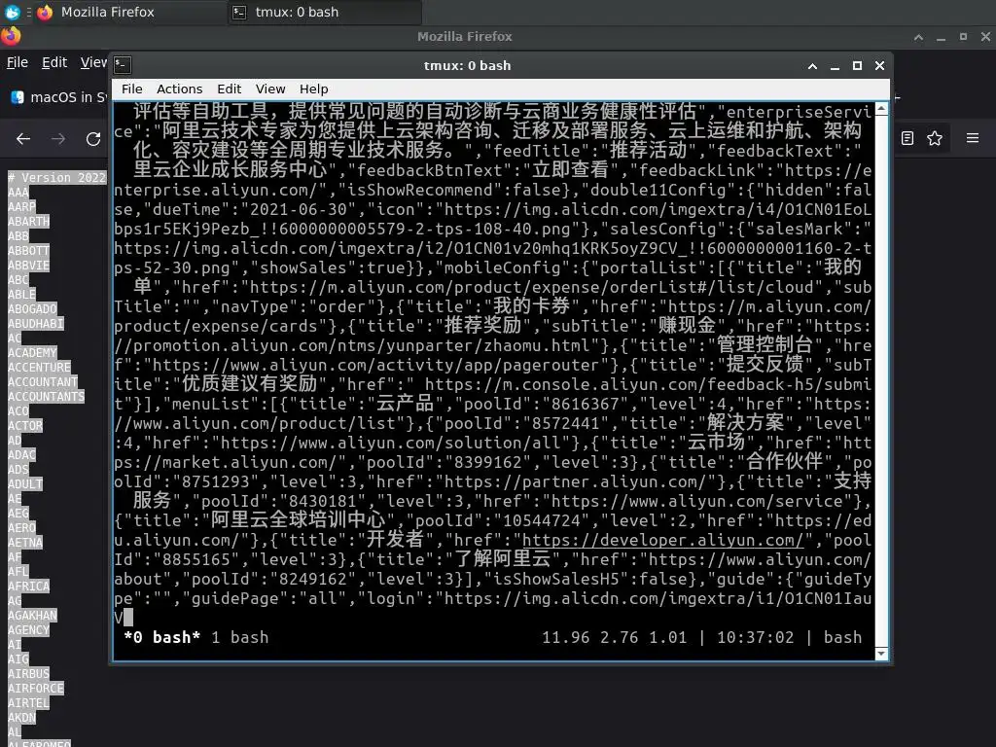This screenshot has height=747, width=996.
Task: Open Firefox's Edit menu
Action: (54, 62)
